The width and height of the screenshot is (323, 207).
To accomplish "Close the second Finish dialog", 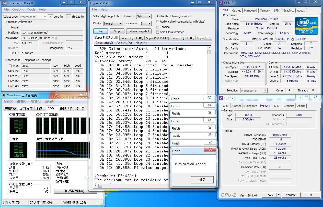I will click(x=209, y=105).
